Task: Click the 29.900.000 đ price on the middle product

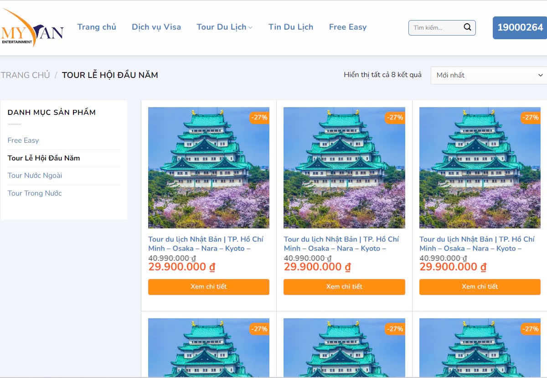Action: click(318, 267)
